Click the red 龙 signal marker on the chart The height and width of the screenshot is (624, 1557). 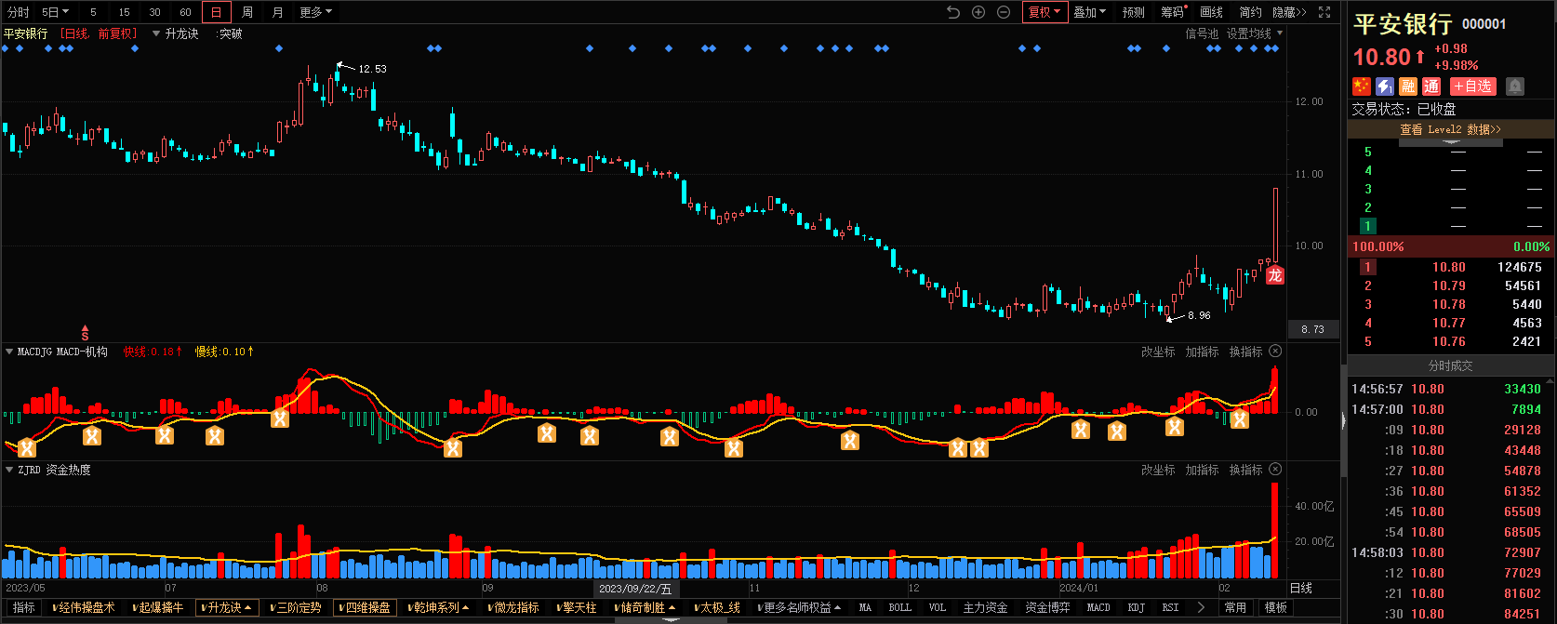[1275, 274]
